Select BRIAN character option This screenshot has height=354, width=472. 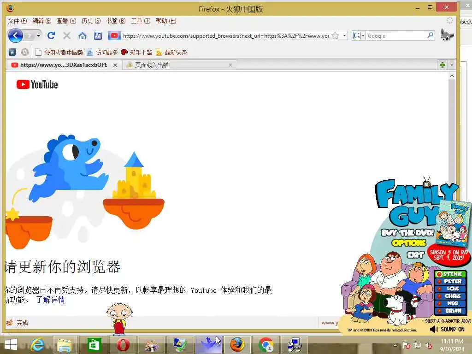tap(451, 311)
